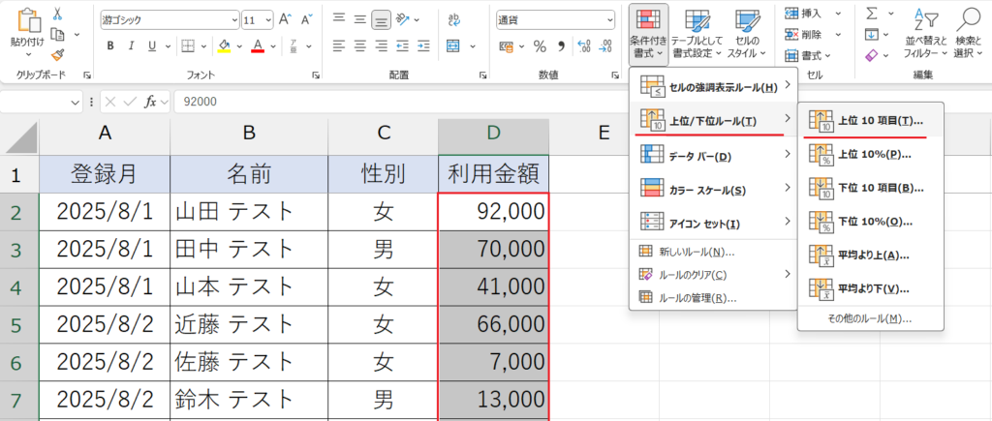The image size is (992, 421).
Task: Click increase decimal icon
Action: tap(584, 45)
